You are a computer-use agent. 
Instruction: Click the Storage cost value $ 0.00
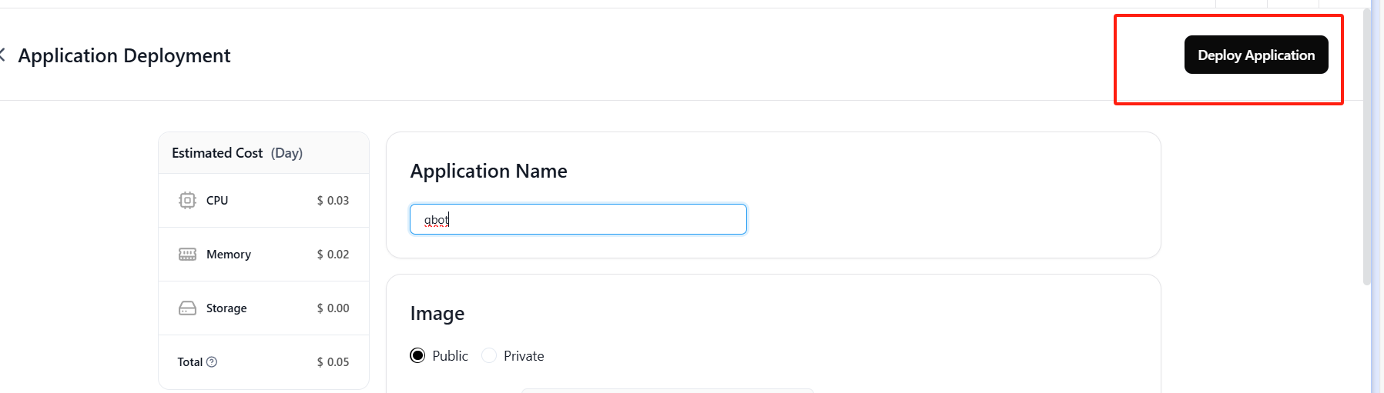coord(333,308)
